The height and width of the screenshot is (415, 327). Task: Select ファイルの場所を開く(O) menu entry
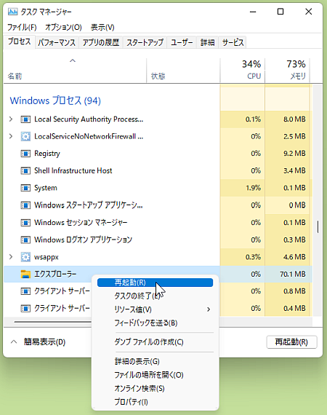point(155,375)
